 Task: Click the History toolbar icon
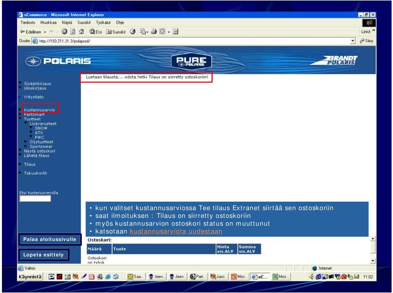[133, 32]
